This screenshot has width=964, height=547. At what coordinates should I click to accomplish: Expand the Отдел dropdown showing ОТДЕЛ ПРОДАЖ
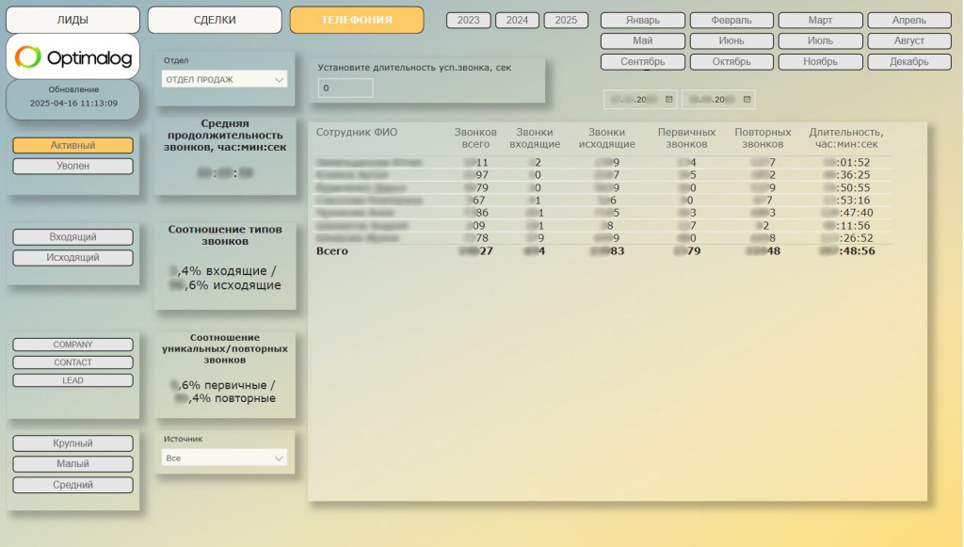pos(225,80)
